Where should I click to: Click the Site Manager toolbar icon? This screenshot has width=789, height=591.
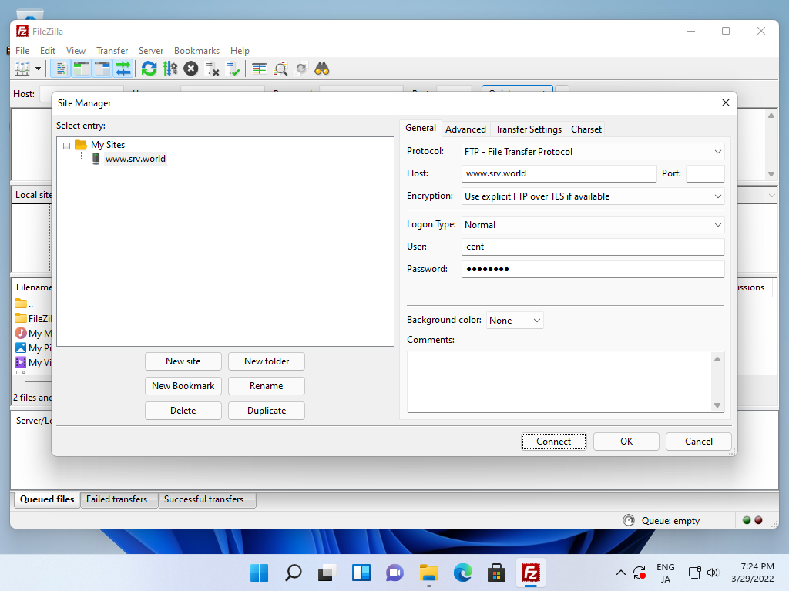22,69
